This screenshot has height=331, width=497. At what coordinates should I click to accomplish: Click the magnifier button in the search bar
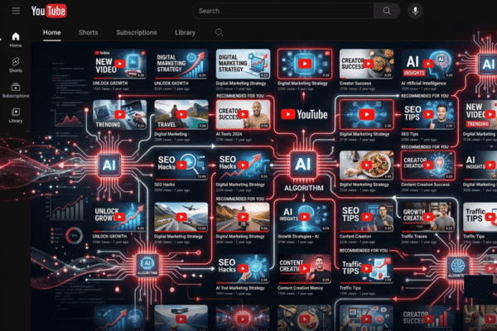[387, 11]
